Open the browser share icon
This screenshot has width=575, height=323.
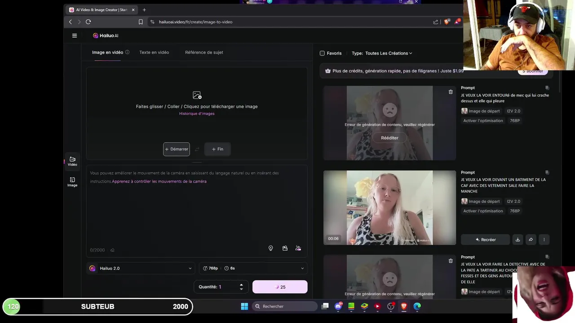(x=435, y=22)
